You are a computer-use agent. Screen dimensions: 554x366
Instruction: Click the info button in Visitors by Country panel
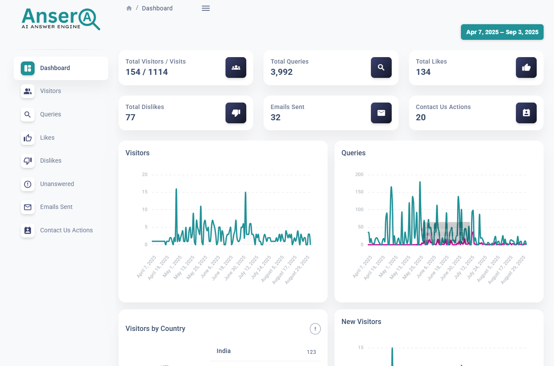[315, 329]
